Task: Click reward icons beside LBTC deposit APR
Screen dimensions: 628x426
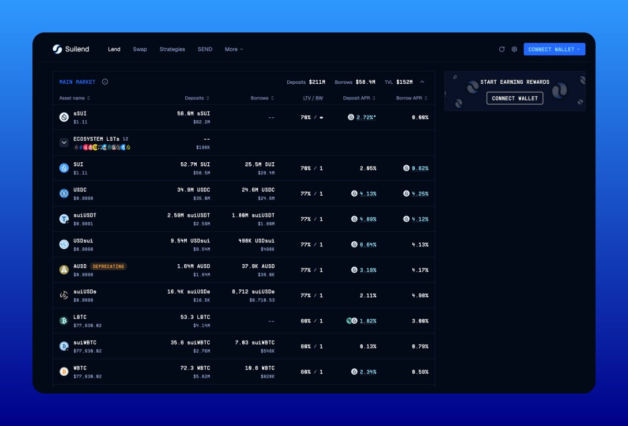Action: click(x=352, y=321)
